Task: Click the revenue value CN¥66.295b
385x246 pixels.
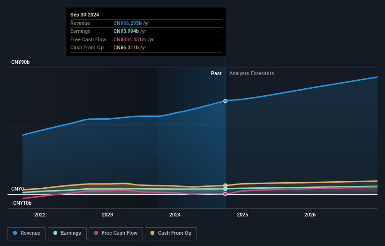Action: (128, 23)
